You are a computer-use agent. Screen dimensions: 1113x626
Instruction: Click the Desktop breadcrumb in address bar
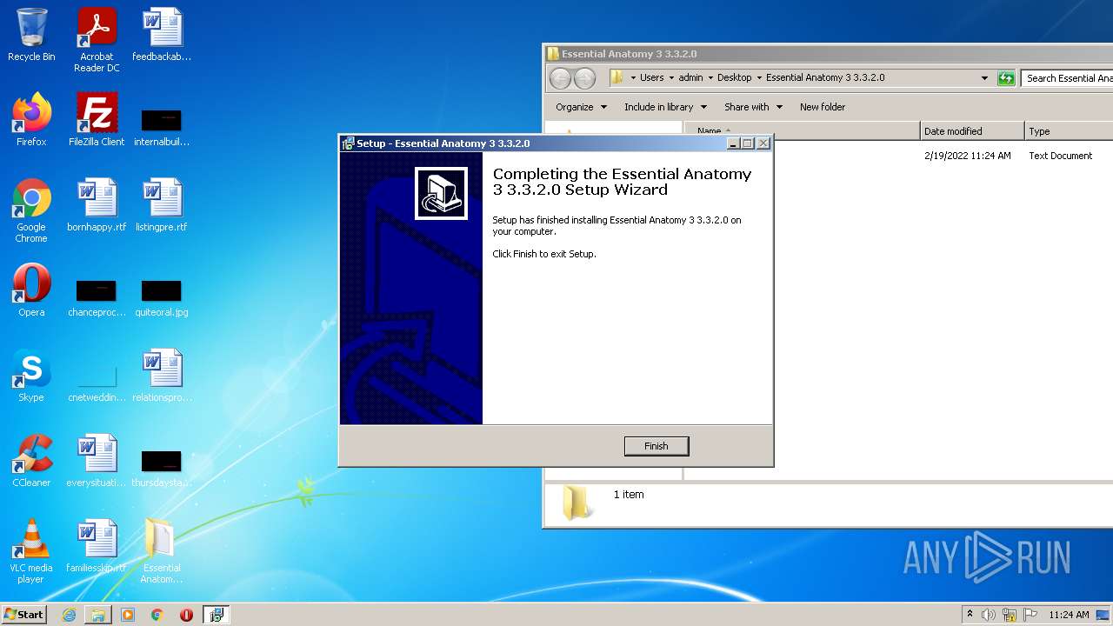tap(735, 77)
